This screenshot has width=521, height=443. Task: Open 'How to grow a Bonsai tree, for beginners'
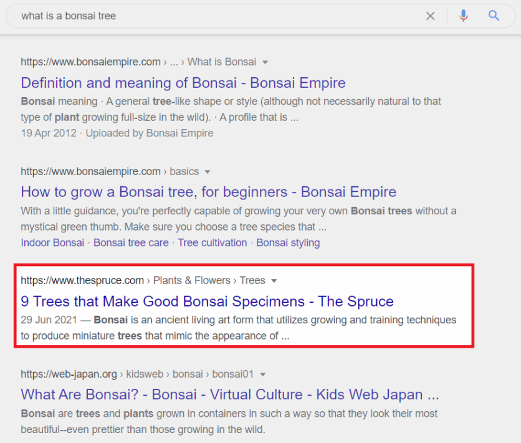208,192
